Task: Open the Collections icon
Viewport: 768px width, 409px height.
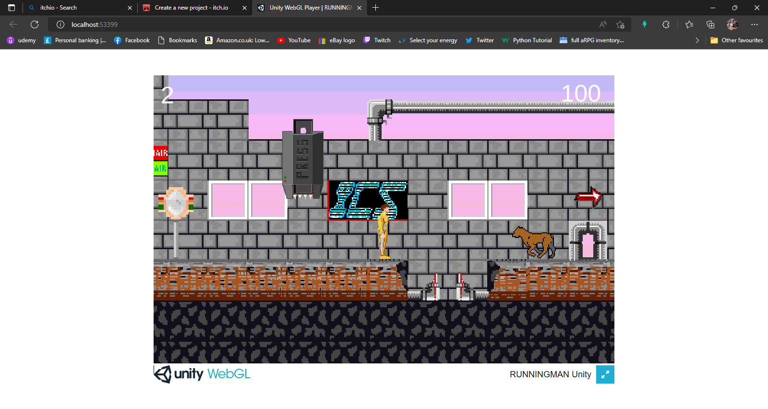Action: pyautogui.click(x=710, y=24)
